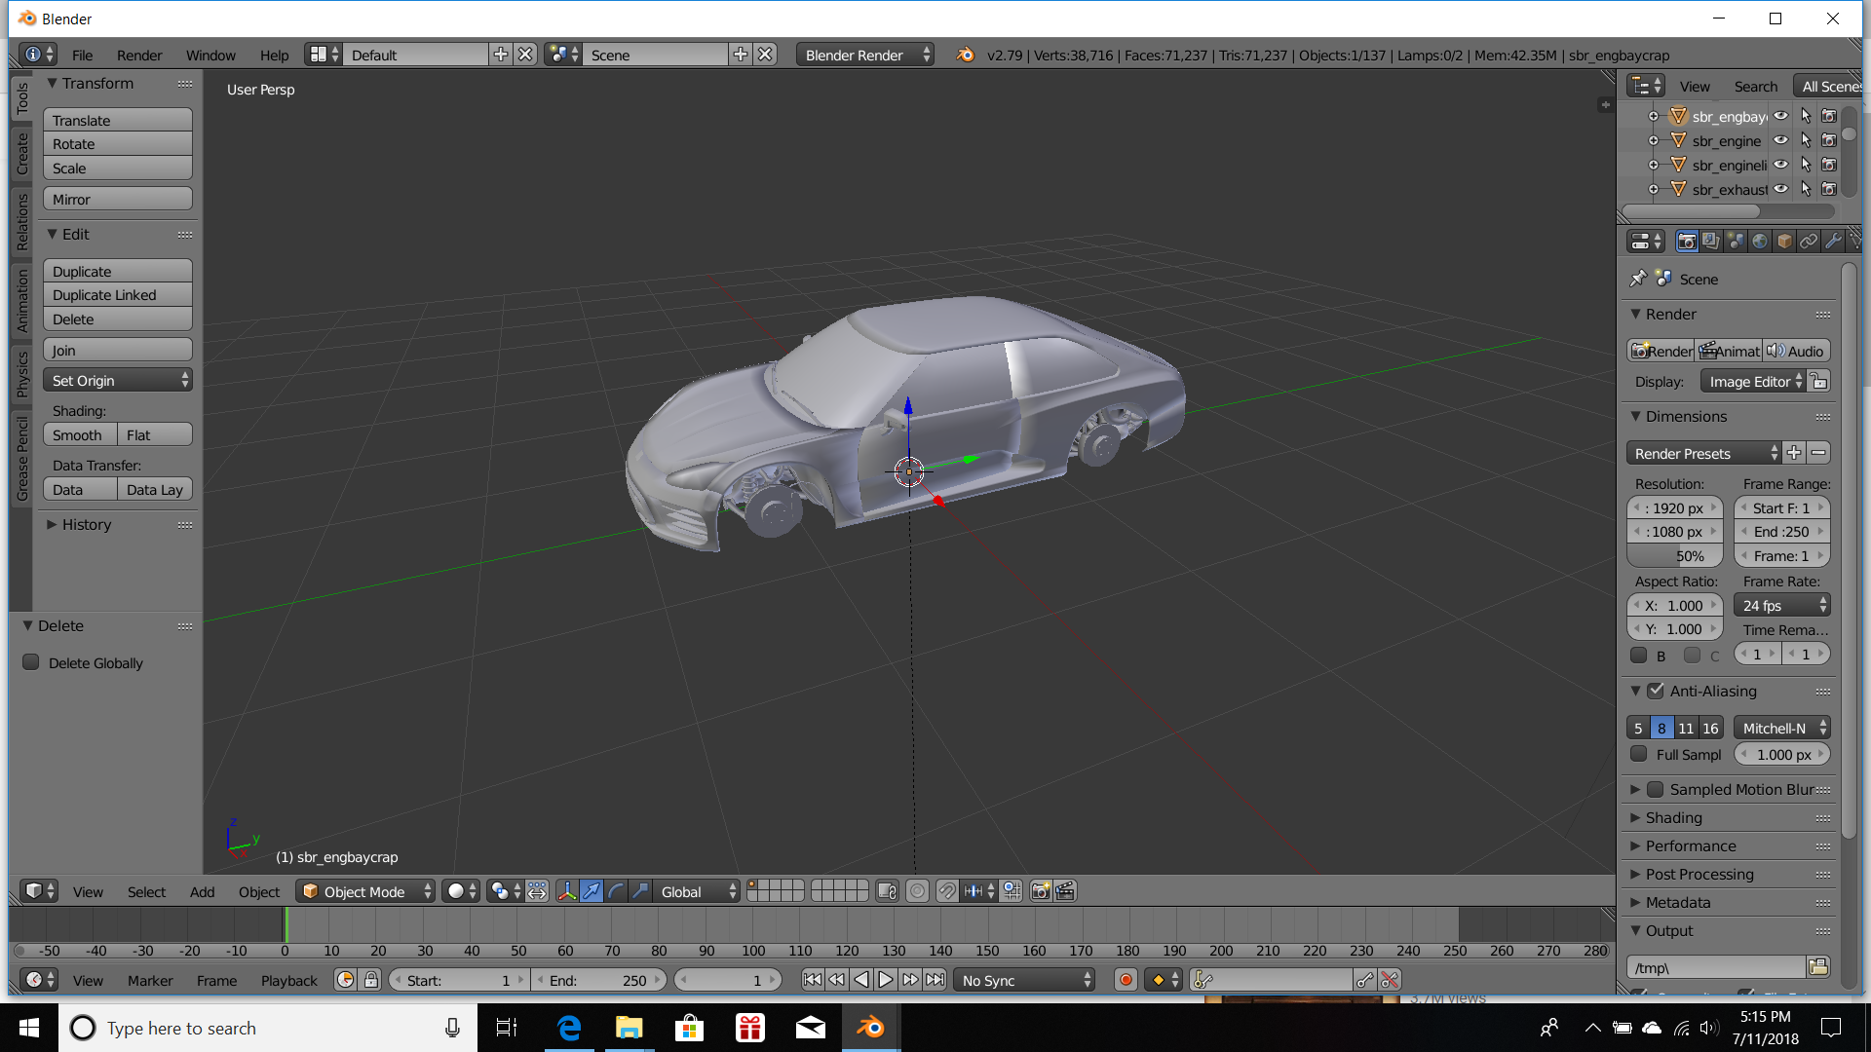1871x1052 pixels.
Task: Pin the Scene properties context
Action: pos(1638,279)
